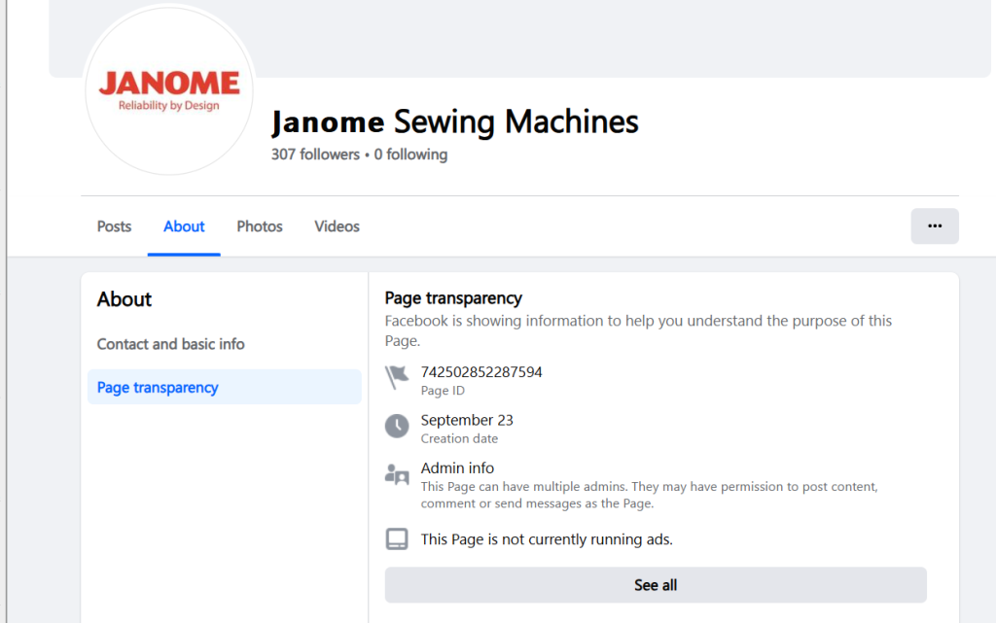Click the creation date clock icon
Viewport: 996px width, 623px height.
(x=397, y=426)
